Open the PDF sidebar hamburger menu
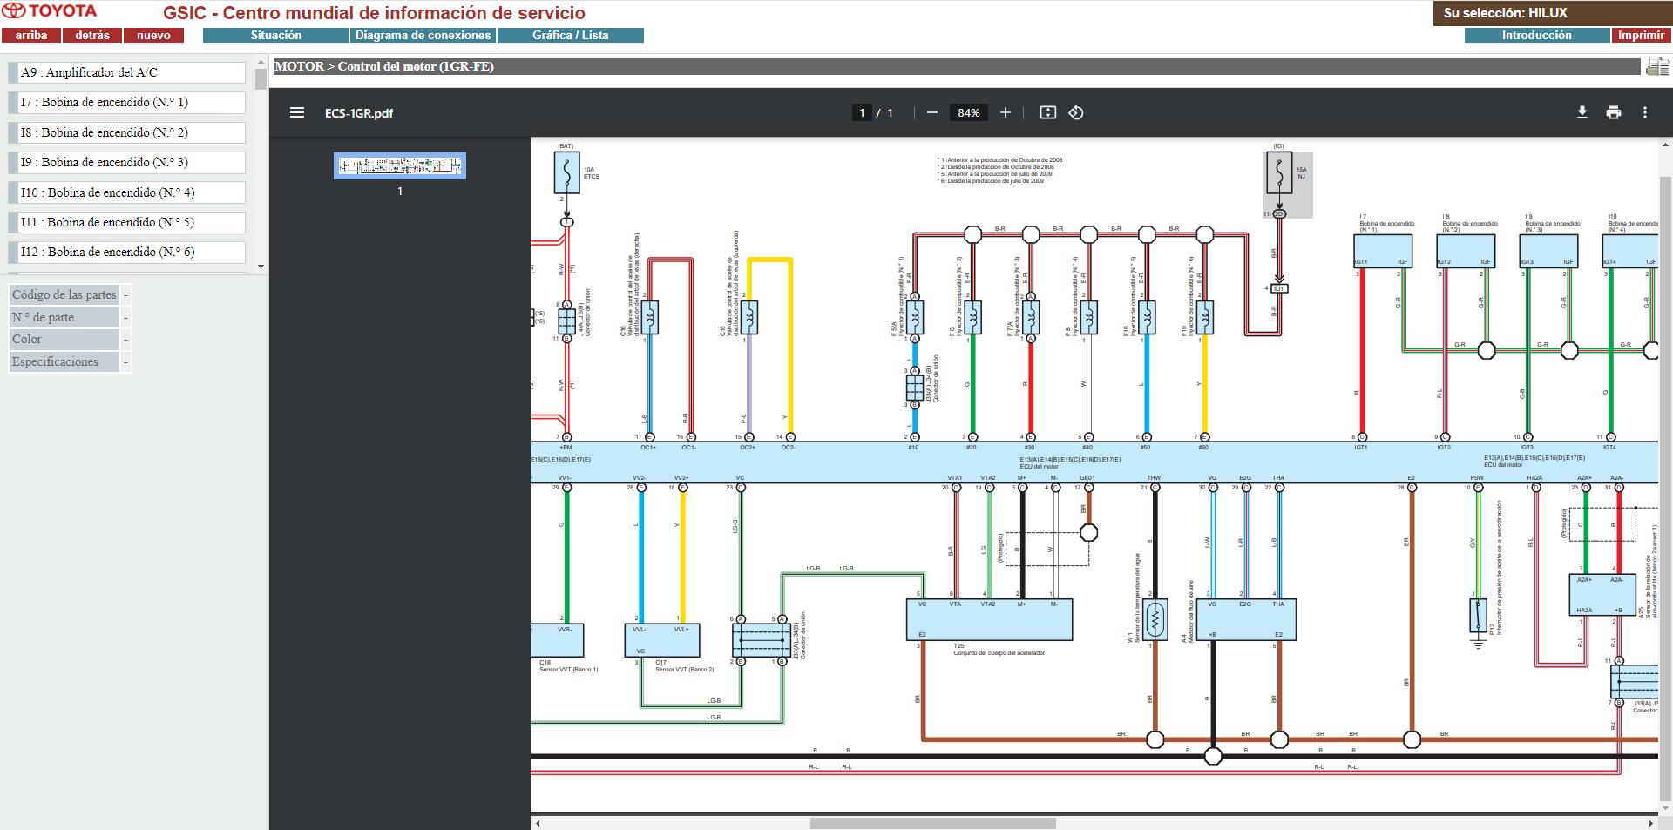Viewport: 1673px width, 830px height. (297, 112)
